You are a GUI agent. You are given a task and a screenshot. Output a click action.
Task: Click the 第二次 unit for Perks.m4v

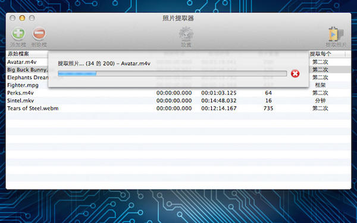tap(320, 93)
